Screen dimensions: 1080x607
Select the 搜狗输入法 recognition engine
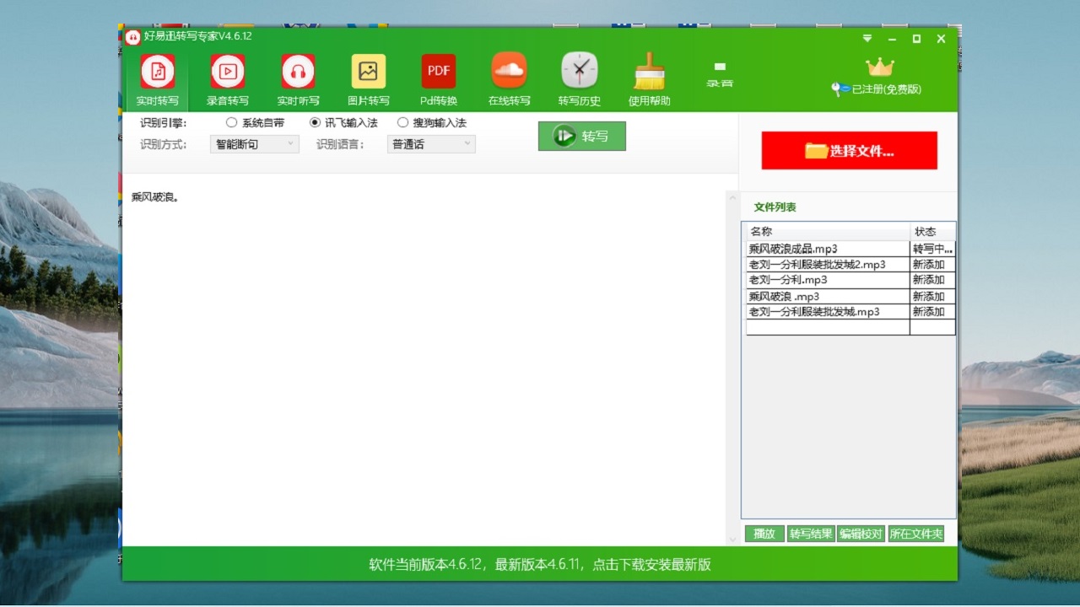click(431, 122)
